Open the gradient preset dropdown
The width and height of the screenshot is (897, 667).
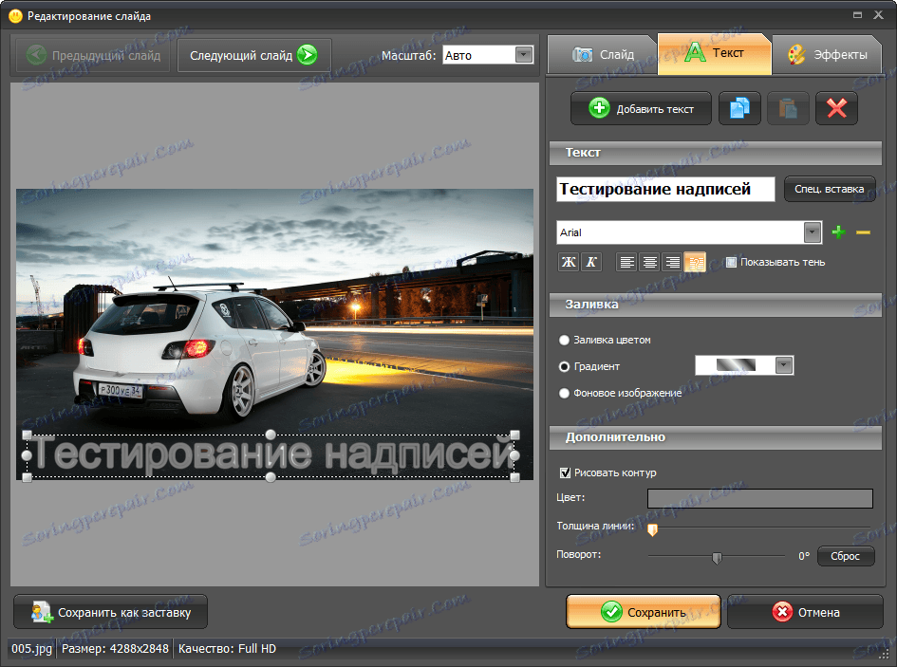coord(784,365)
